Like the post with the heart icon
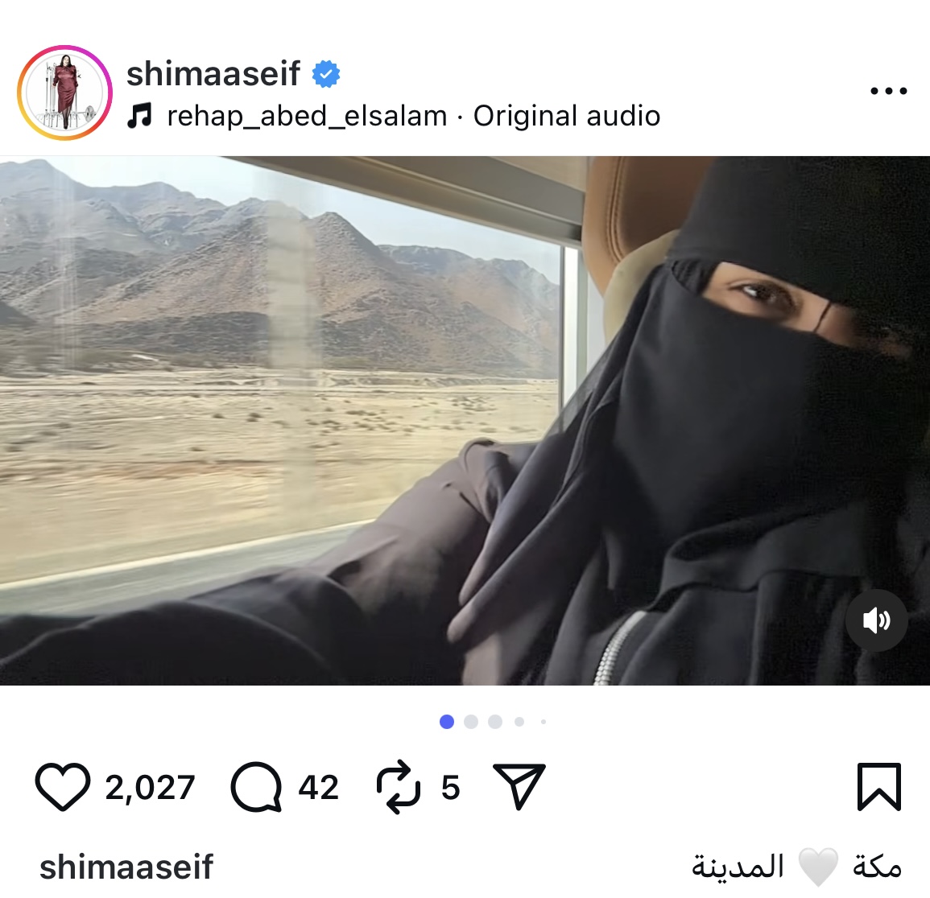 (62, 787)
